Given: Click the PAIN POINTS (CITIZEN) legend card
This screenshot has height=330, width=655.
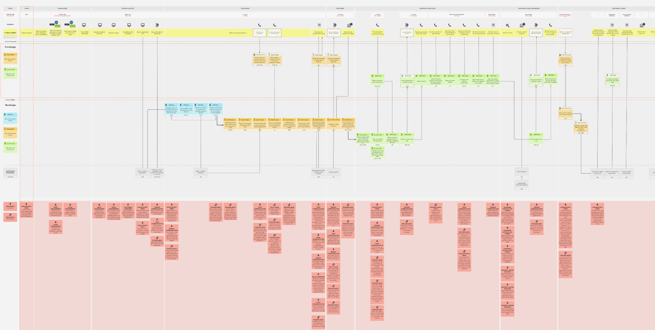Looking at the screenshot, I should (x=10, y=207).
